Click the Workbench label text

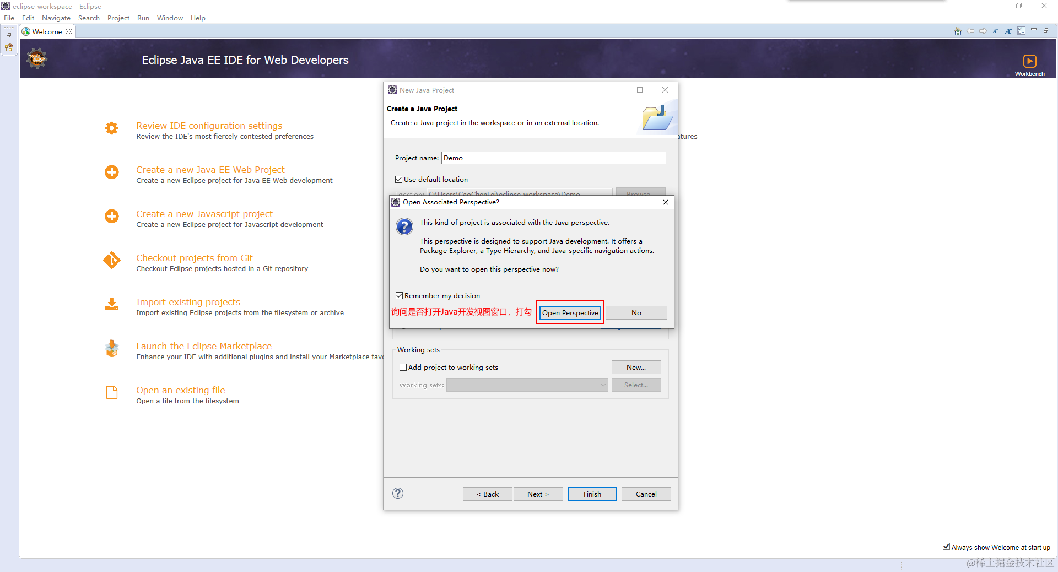[1029, 74]
